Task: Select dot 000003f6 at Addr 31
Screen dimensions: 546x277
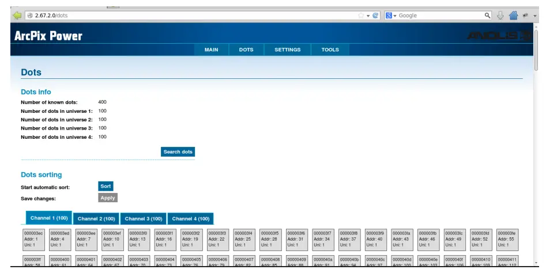Action: pos(297,240)
